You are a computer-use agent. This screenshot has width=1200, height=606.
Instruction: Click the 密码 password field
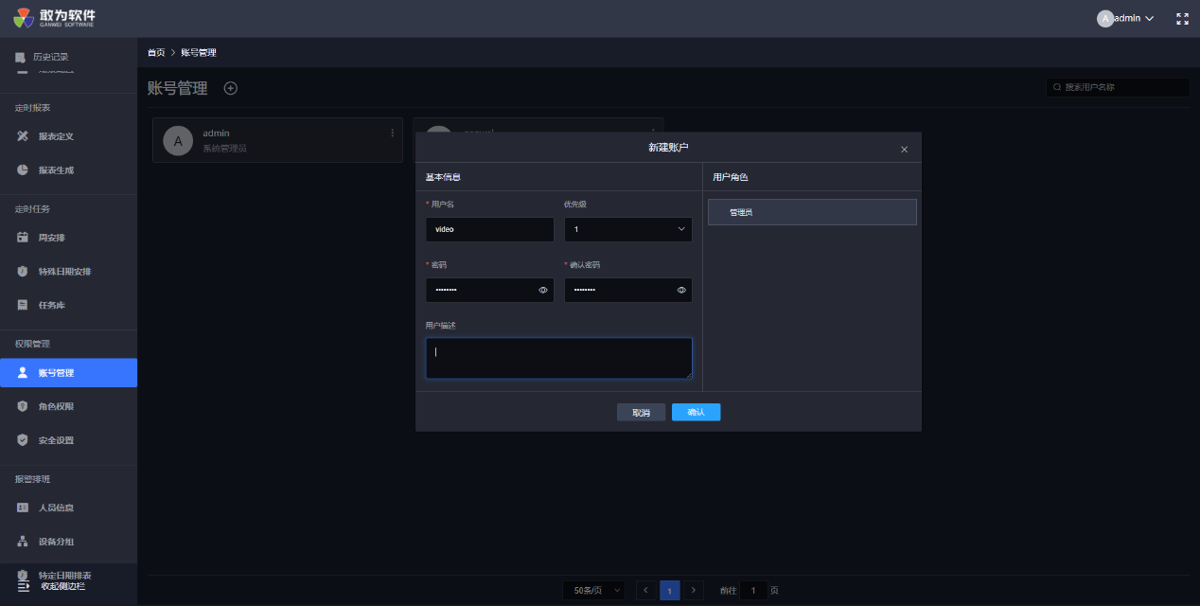coord(490,290)
